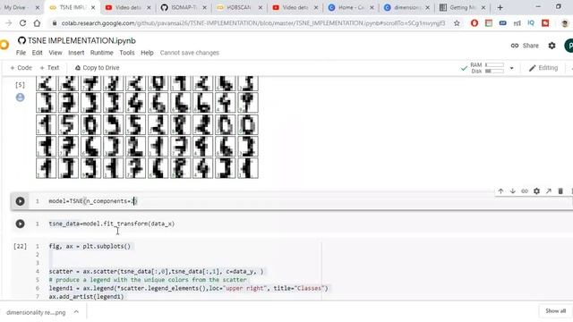Click the cell output avatar icon
Viewport: 573px width, 322px height.
(x=20, y=97)
